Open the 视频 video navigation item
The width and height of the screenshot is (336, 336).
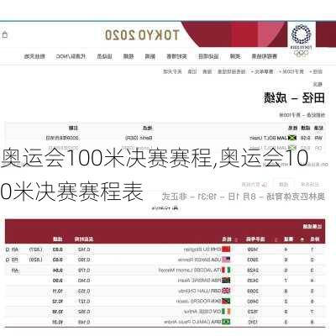(129, 56)
